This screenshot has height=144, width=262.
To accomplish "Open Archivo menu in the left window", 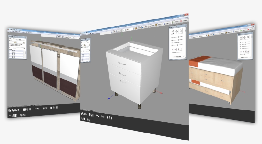I will click(10, 31).
